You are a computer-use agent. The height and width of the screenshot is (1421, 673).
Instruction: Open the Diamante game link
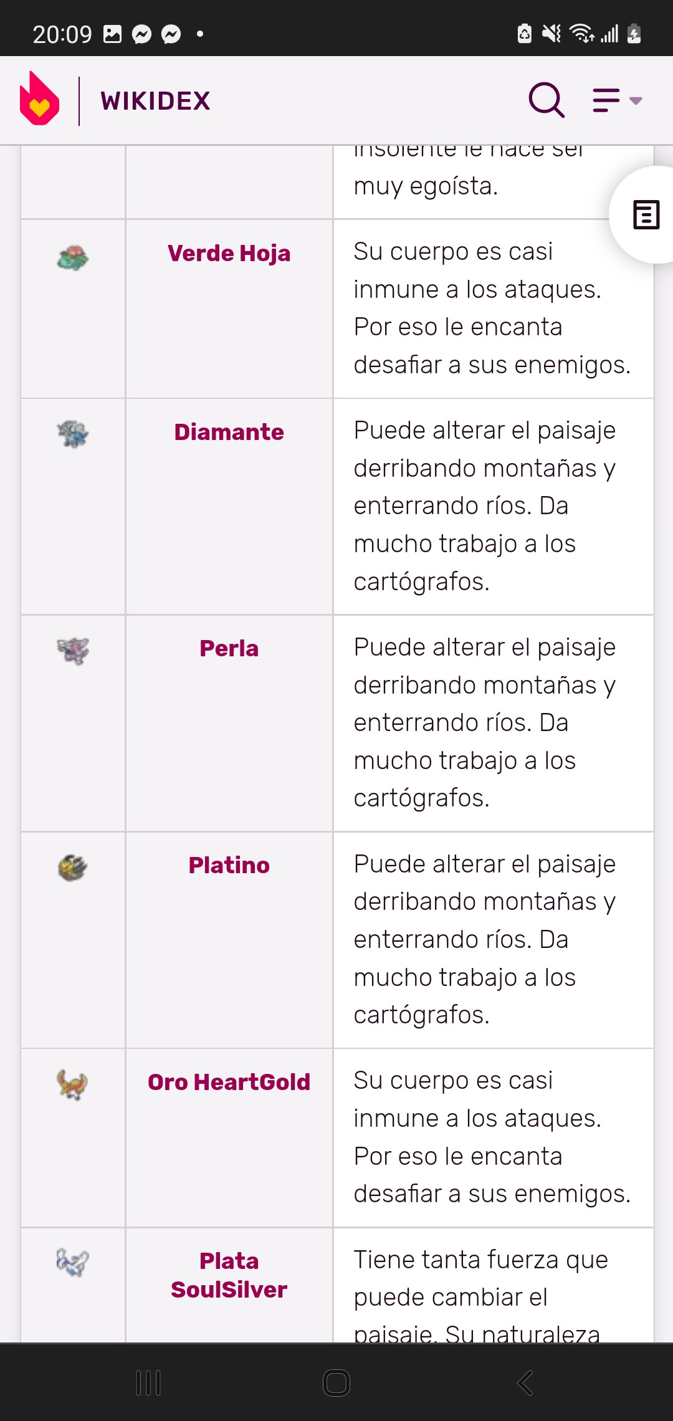tap(229, 432)
